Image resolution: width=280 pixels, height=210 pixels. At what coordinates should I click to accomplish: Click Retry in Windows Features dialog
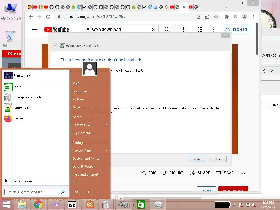point(197,159)
